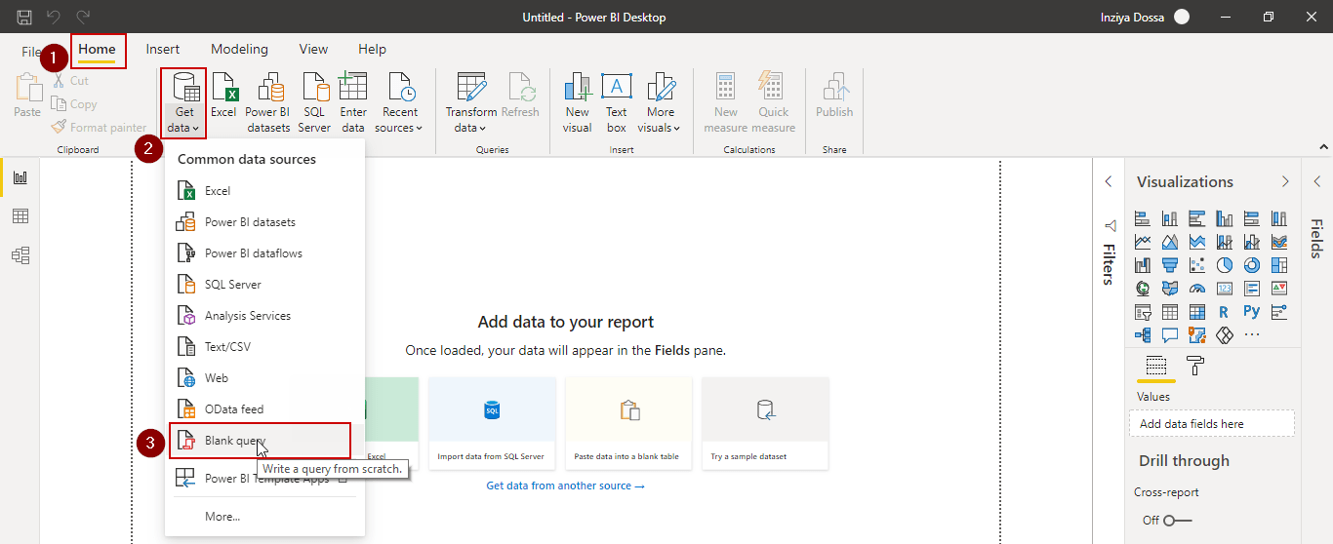Image resolution: width=1333 pixels, height=544 pixels.
Task: Collapse the ribbon with the bottom-right caret
Action: (1324, 146)
